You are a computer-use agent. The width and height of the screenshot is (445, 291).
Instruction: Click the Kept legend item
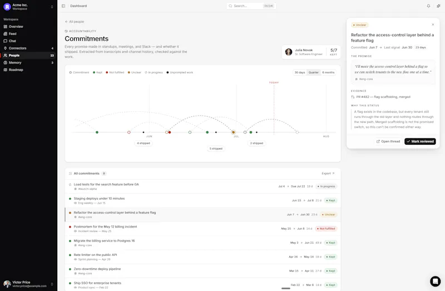pos(97,72)
